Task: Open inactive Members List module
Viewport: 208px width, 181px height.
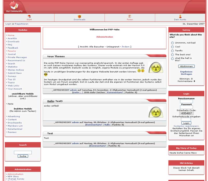Action: point(15,126)
